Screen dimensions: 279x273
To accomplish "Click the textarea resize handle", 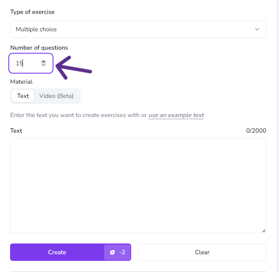I will (264, 230).
